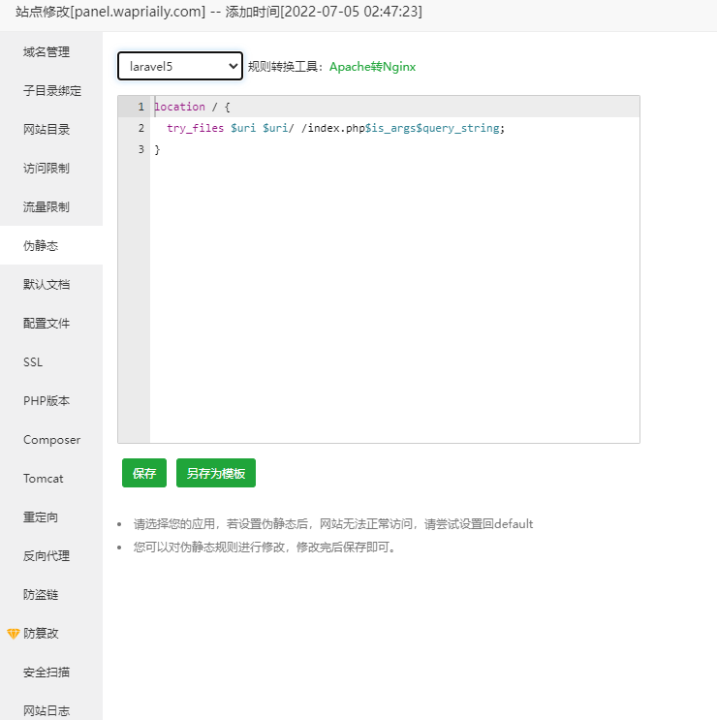
Task: Open the 网站目录 tab
Action: tap(47, 130)
